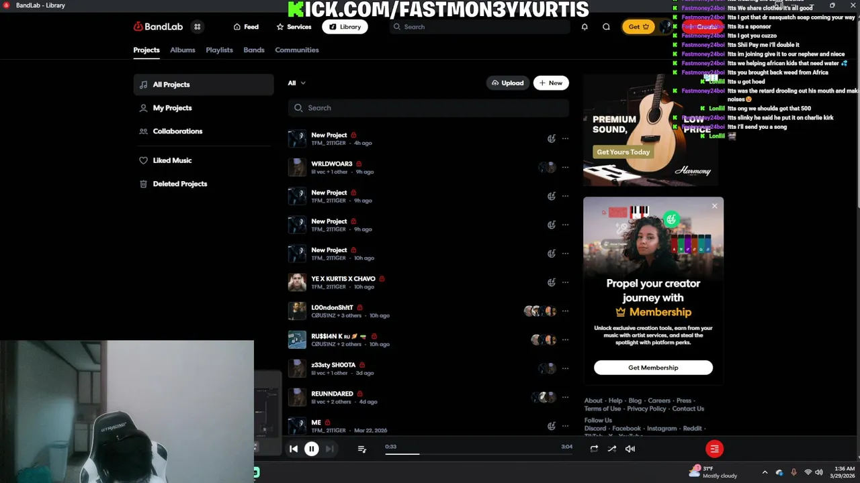The width and height of the screenshot is (860, 483).
Task: Switch to the Albums tab
Action: (x=183, y=50)
